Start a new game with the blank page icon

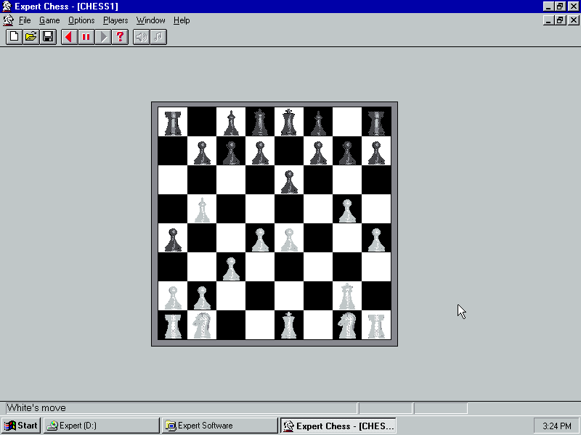coord(14,37)
